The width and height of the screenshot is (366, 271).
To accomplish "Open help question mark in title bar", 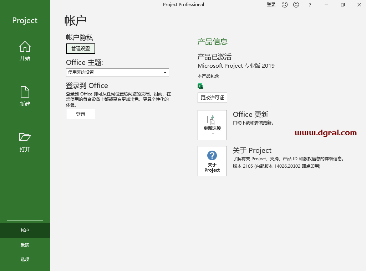I will click(x=310, y=5).
